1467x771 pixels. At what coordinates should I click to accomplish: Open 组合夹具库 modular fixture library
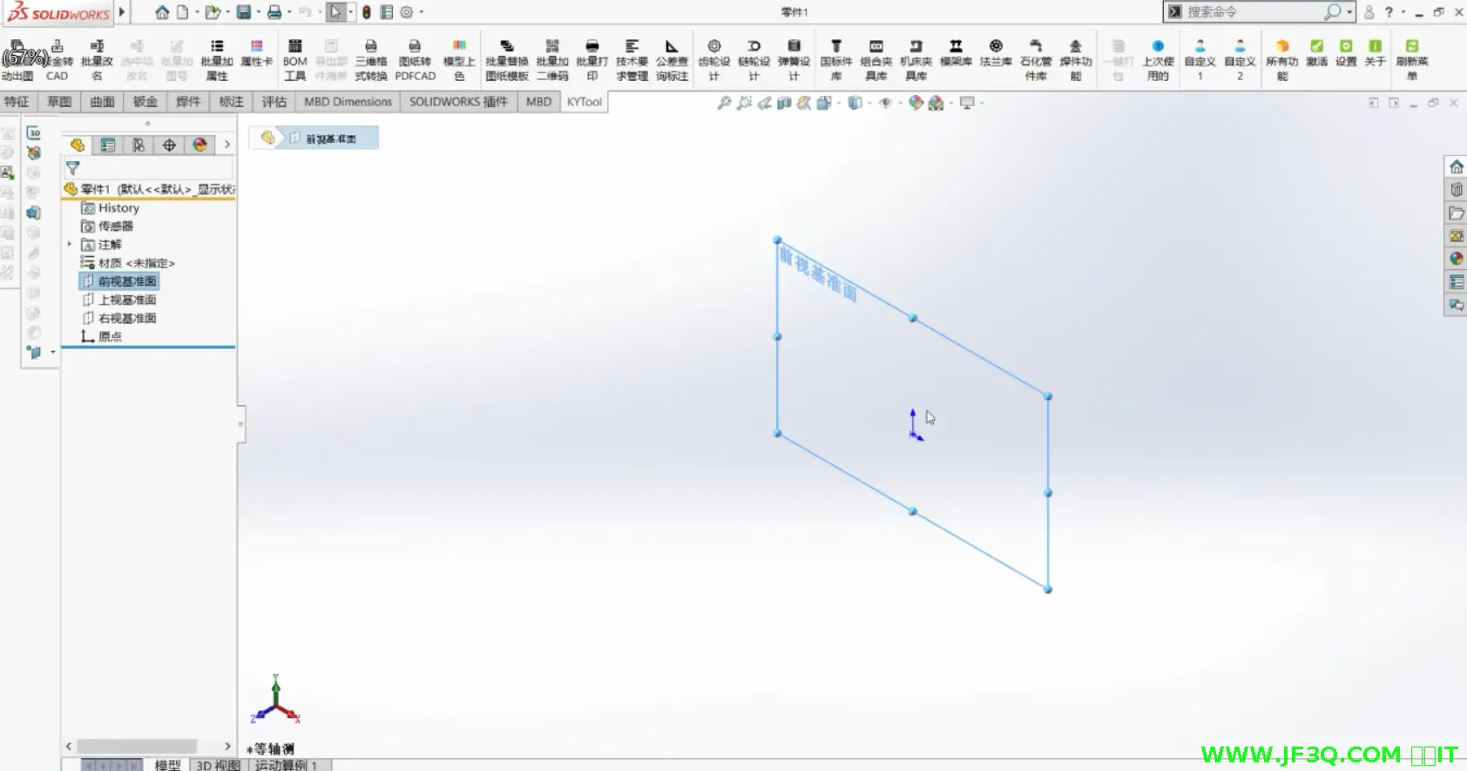tap(876, 59)
